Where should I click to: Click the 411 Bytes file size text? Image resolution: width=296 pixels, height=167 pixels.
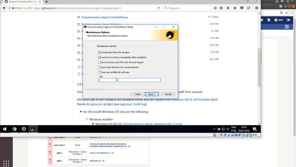click(x=213, y=17)
